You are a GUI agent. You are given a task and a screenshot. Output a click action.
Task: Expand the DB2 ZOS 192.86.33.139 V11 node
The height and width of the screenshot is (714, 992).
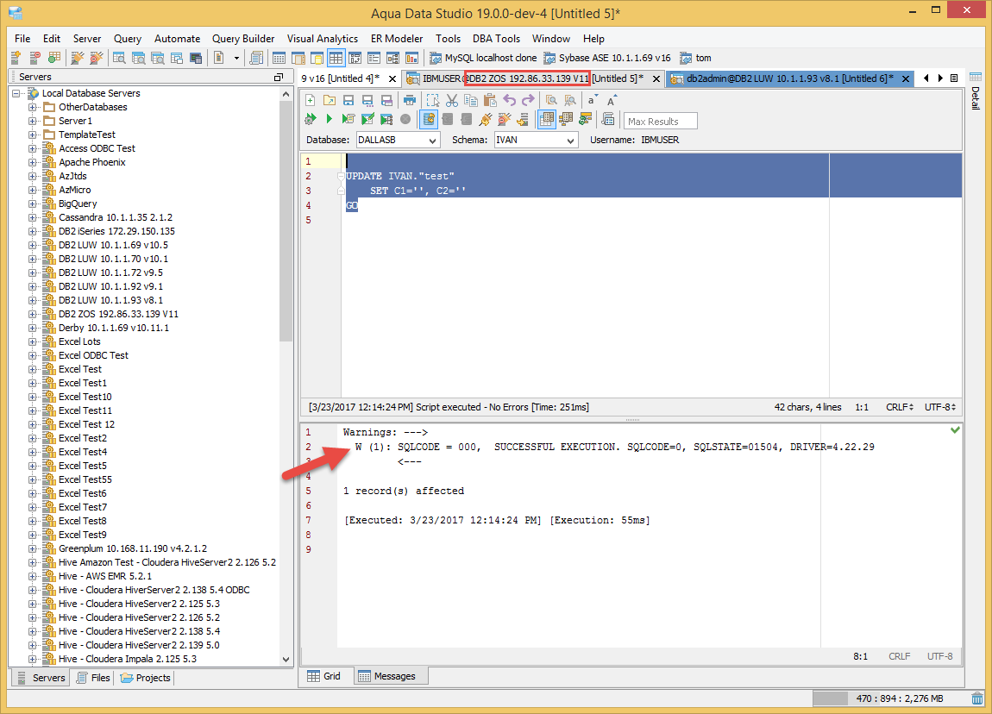[x=32, y=314]
